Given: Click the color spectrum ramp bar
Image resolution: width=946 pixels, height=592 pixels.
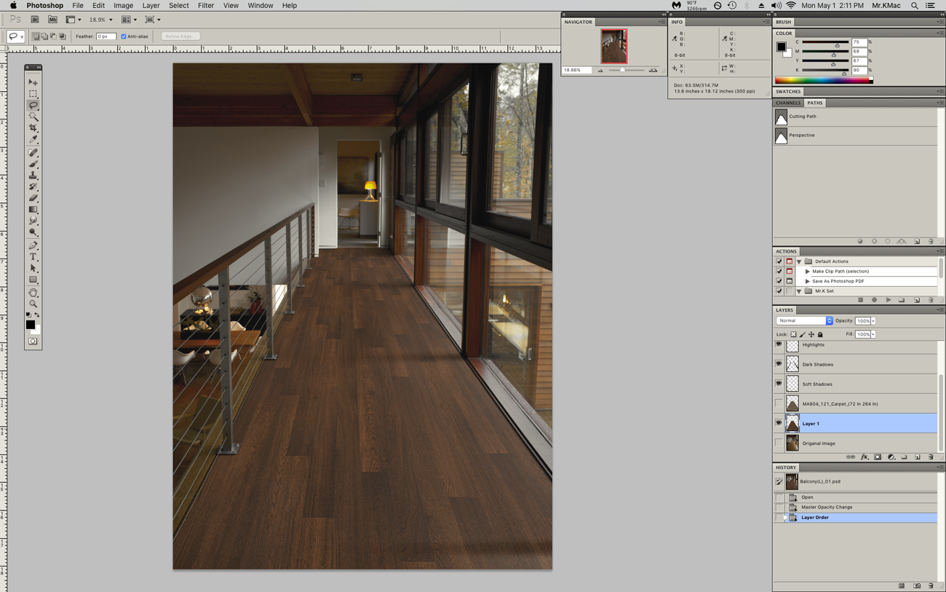Looking at the screenshot, I should pyautogui.click(x=823, y=81).
